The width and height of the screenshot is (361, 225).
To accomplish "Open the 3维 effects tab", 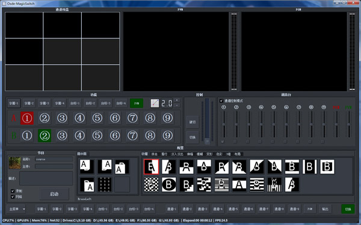I will 228,154.
